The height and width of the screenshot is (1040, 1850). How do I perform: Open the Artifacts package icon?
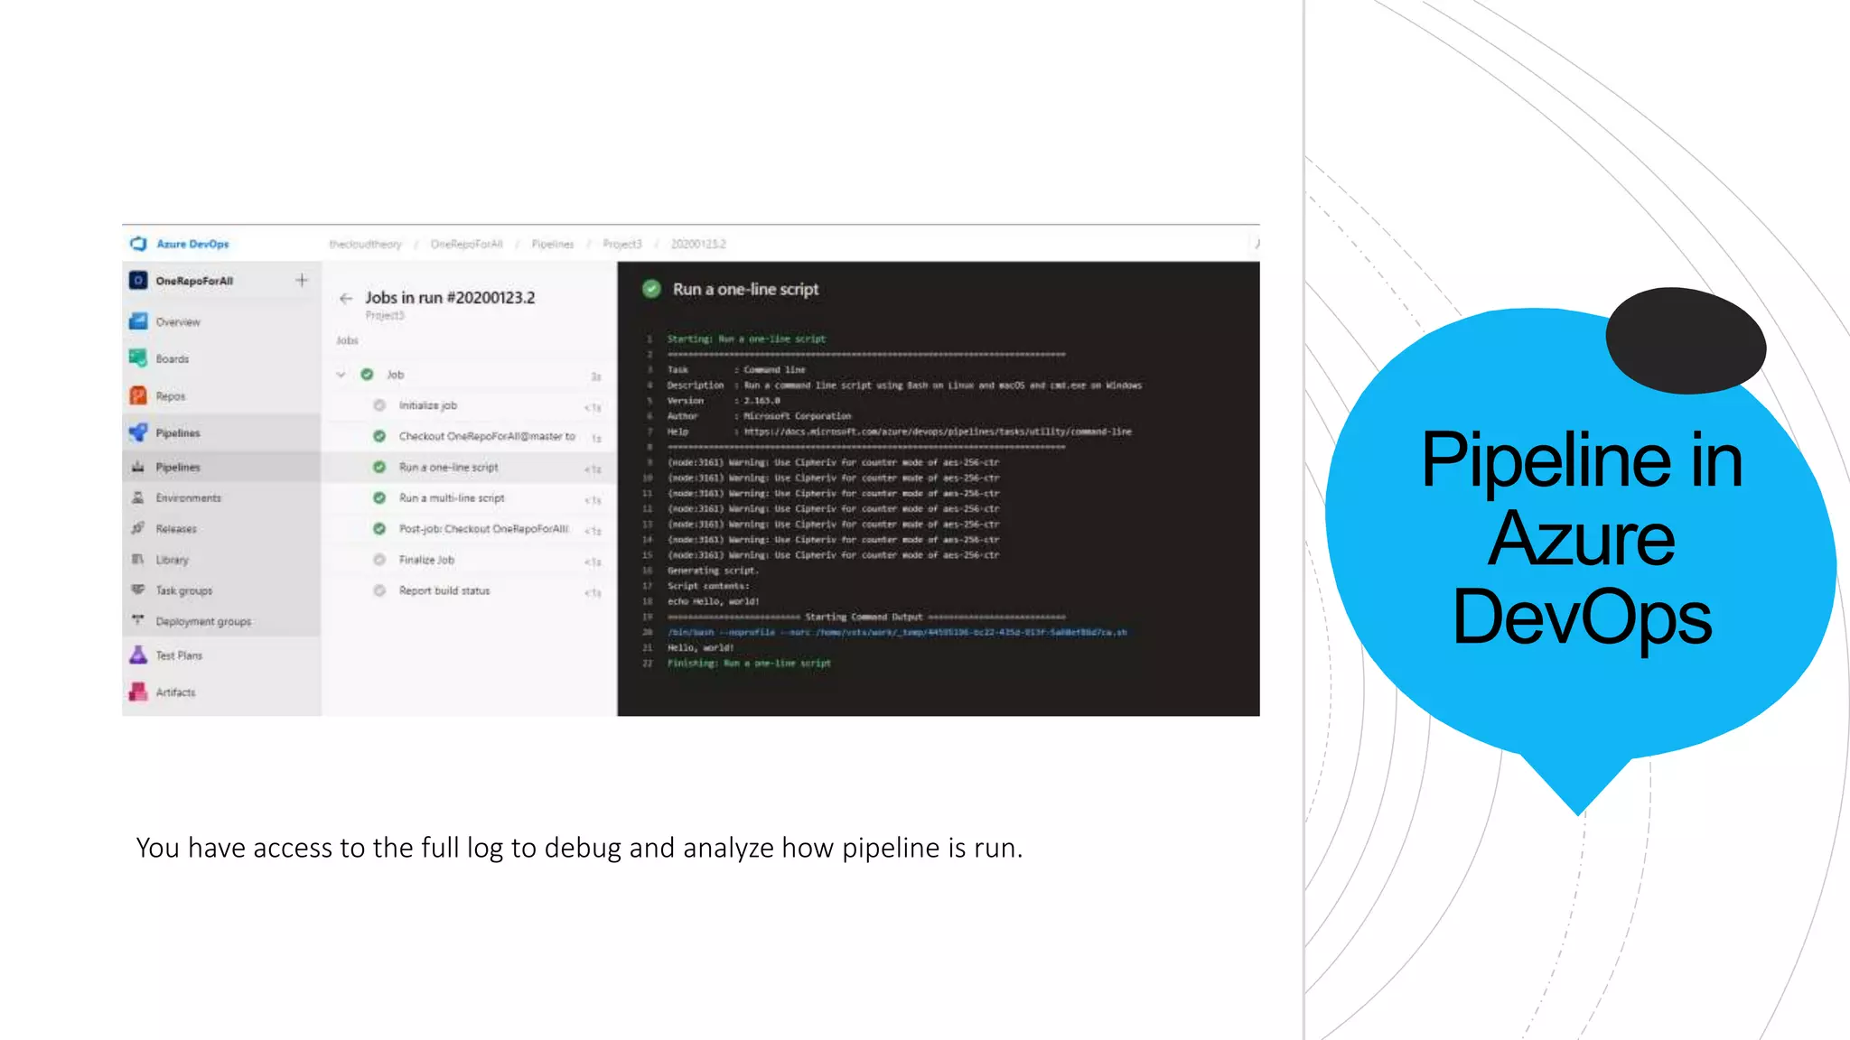(x=138, y=692)
